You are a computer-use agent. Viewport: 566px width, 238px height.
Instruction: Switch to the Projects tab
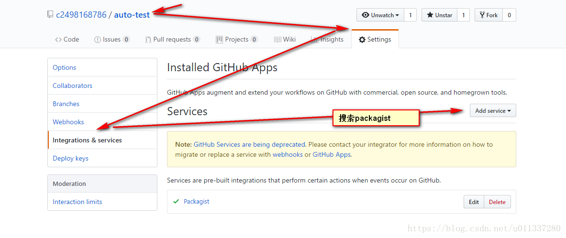[237, 40]
